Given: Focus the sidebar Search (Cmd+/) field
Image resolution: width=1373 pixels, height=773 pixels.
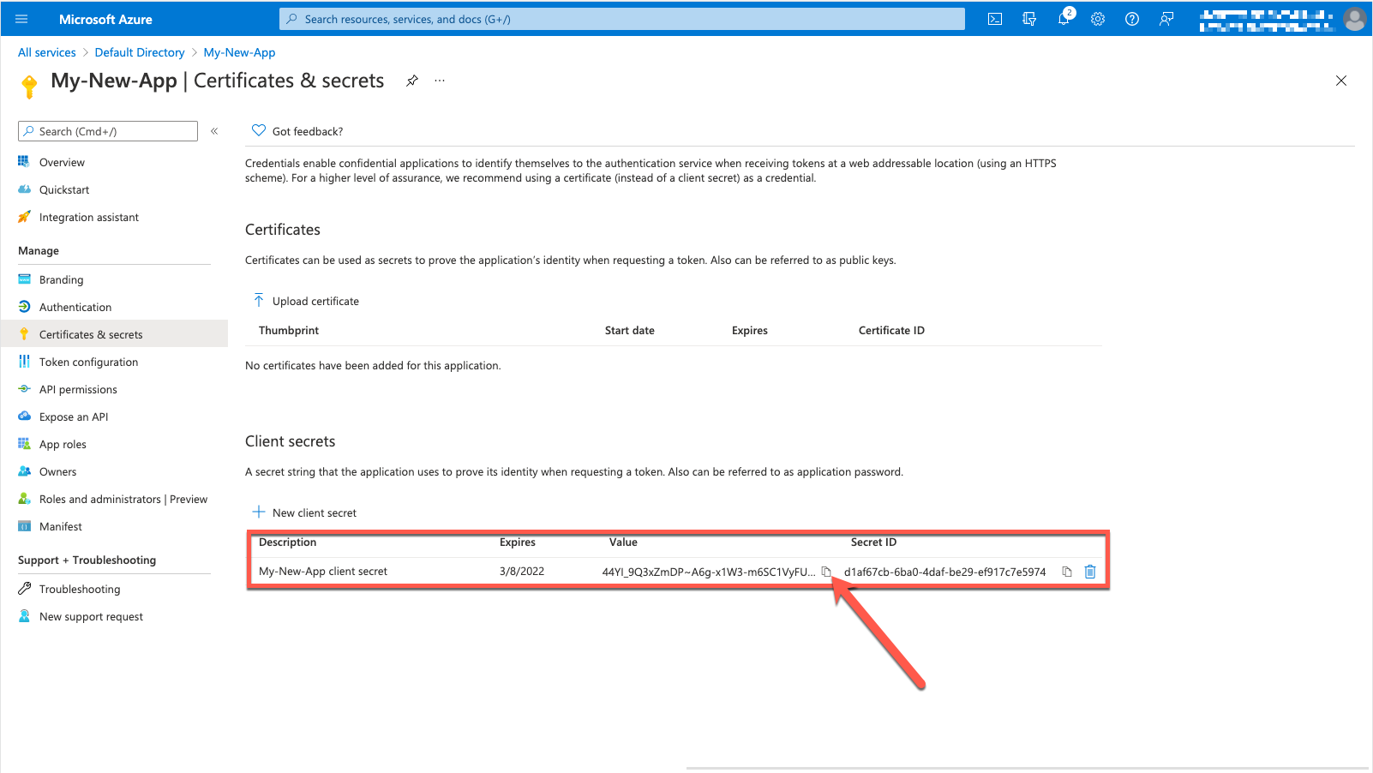Looking at the screenshot, I should point(108,131).
